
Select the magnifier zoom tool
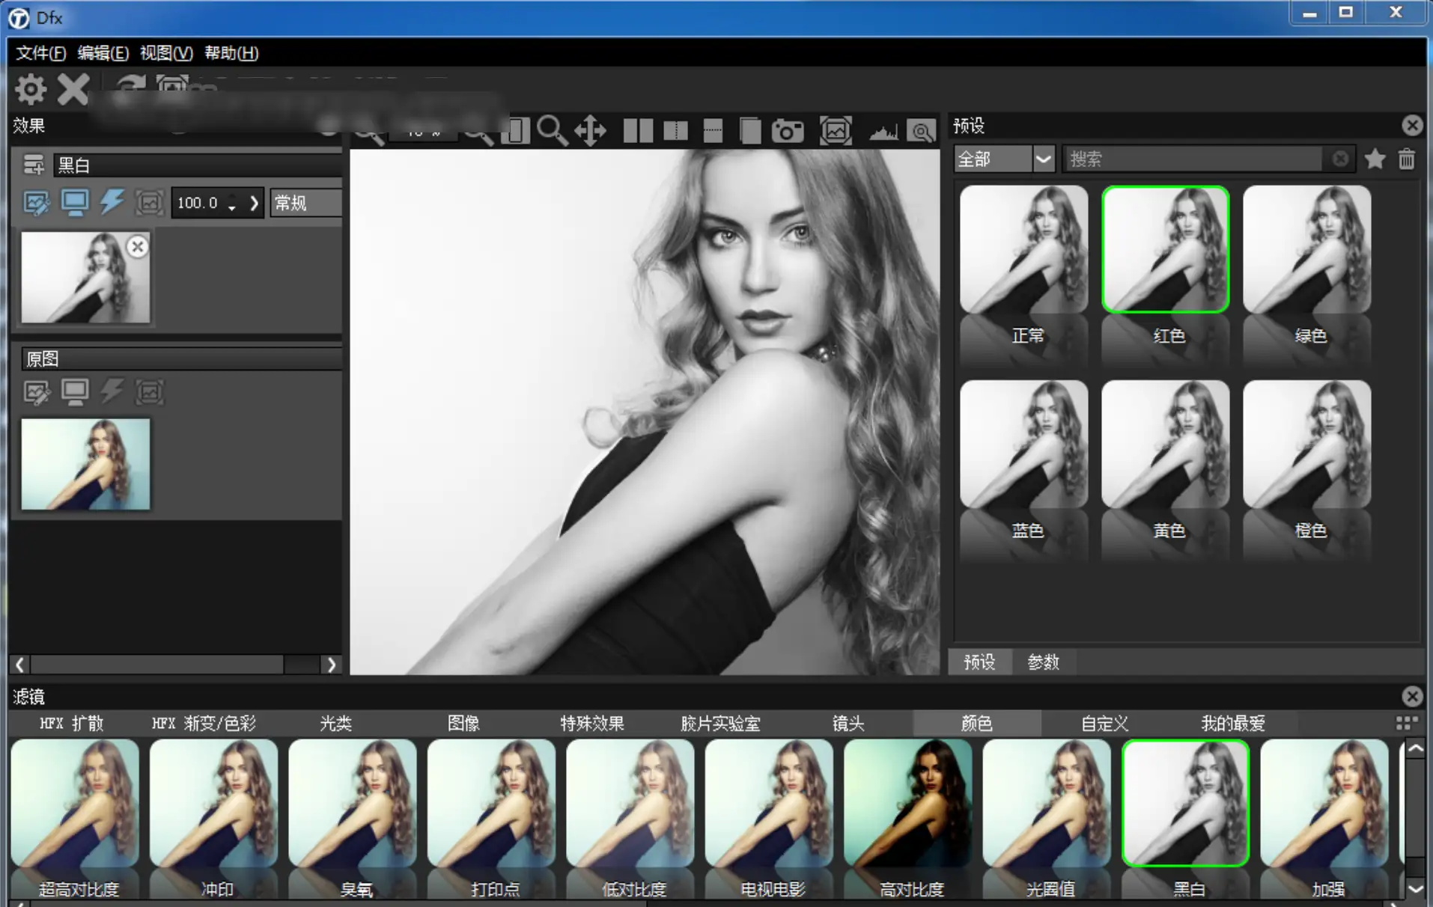coord(552,131)
